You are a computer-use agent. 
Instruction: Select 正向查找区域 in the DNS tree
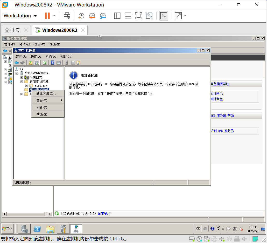pos(39,82)
